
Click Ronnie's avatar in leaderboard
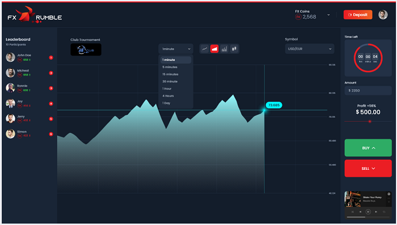10,88
